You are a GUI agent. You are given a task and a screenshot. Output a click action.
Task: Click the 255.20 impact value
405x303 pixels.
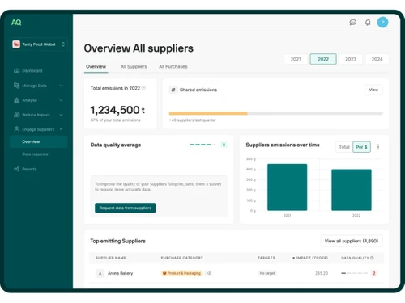tap(322, 273)
